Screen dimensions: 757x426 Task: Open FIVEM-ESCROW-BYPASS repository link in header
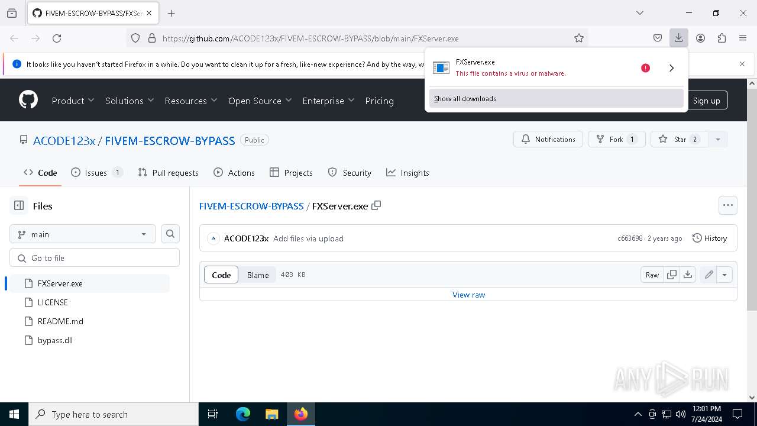pos(170,140)
